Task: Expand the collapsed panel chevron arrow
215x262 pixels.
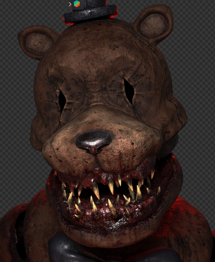Action: coord(70,4)
